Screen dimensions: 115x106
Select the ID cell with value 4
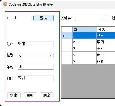pyautogui.click(x=84, y=55)
